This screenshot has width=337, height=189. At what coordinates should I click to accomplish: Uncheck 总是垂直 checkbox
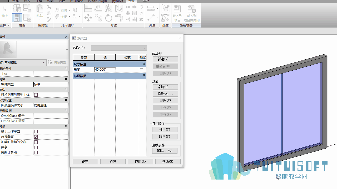(x=36, y=137)
